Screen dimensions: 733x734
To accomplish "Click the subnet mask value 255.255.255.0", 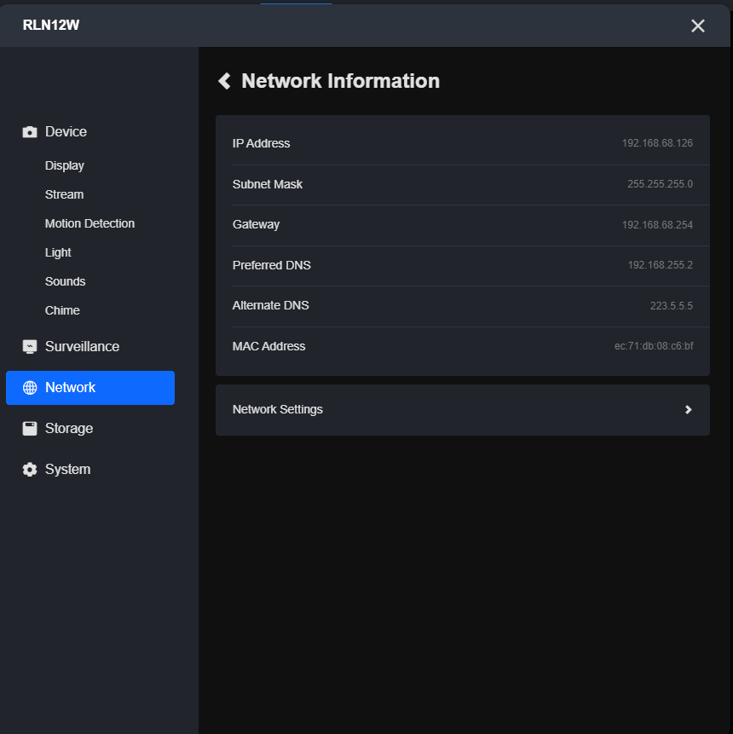I will (660, 184).
